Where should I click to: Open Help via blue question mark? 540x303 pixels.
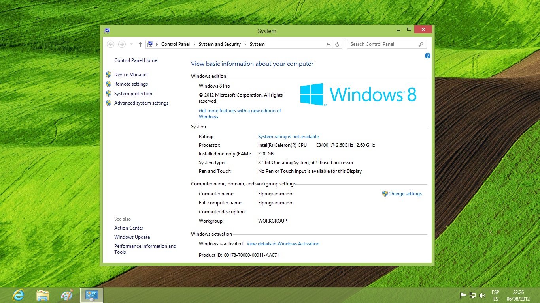click(427, 56)
